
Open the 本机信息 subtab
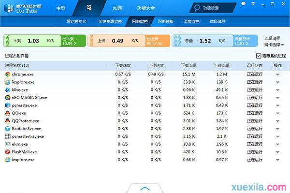(x=217, y=21)
